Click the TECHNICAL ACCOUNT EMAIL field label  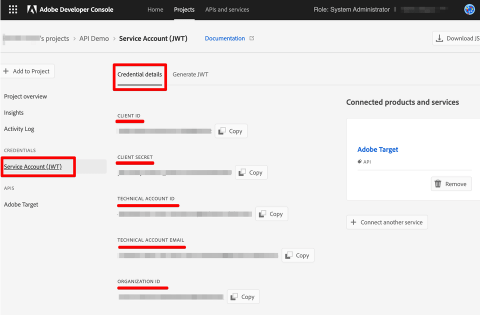[x=151, y=240]
